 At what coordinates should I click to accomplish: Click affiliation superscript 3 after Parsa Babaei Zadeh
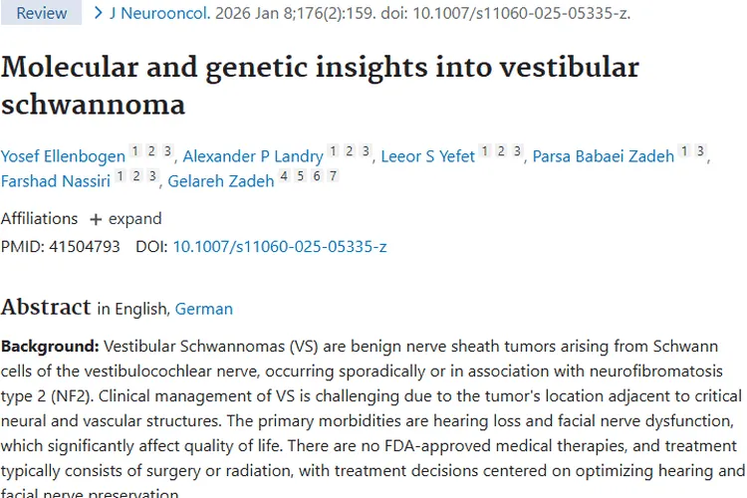coord(700,150)
